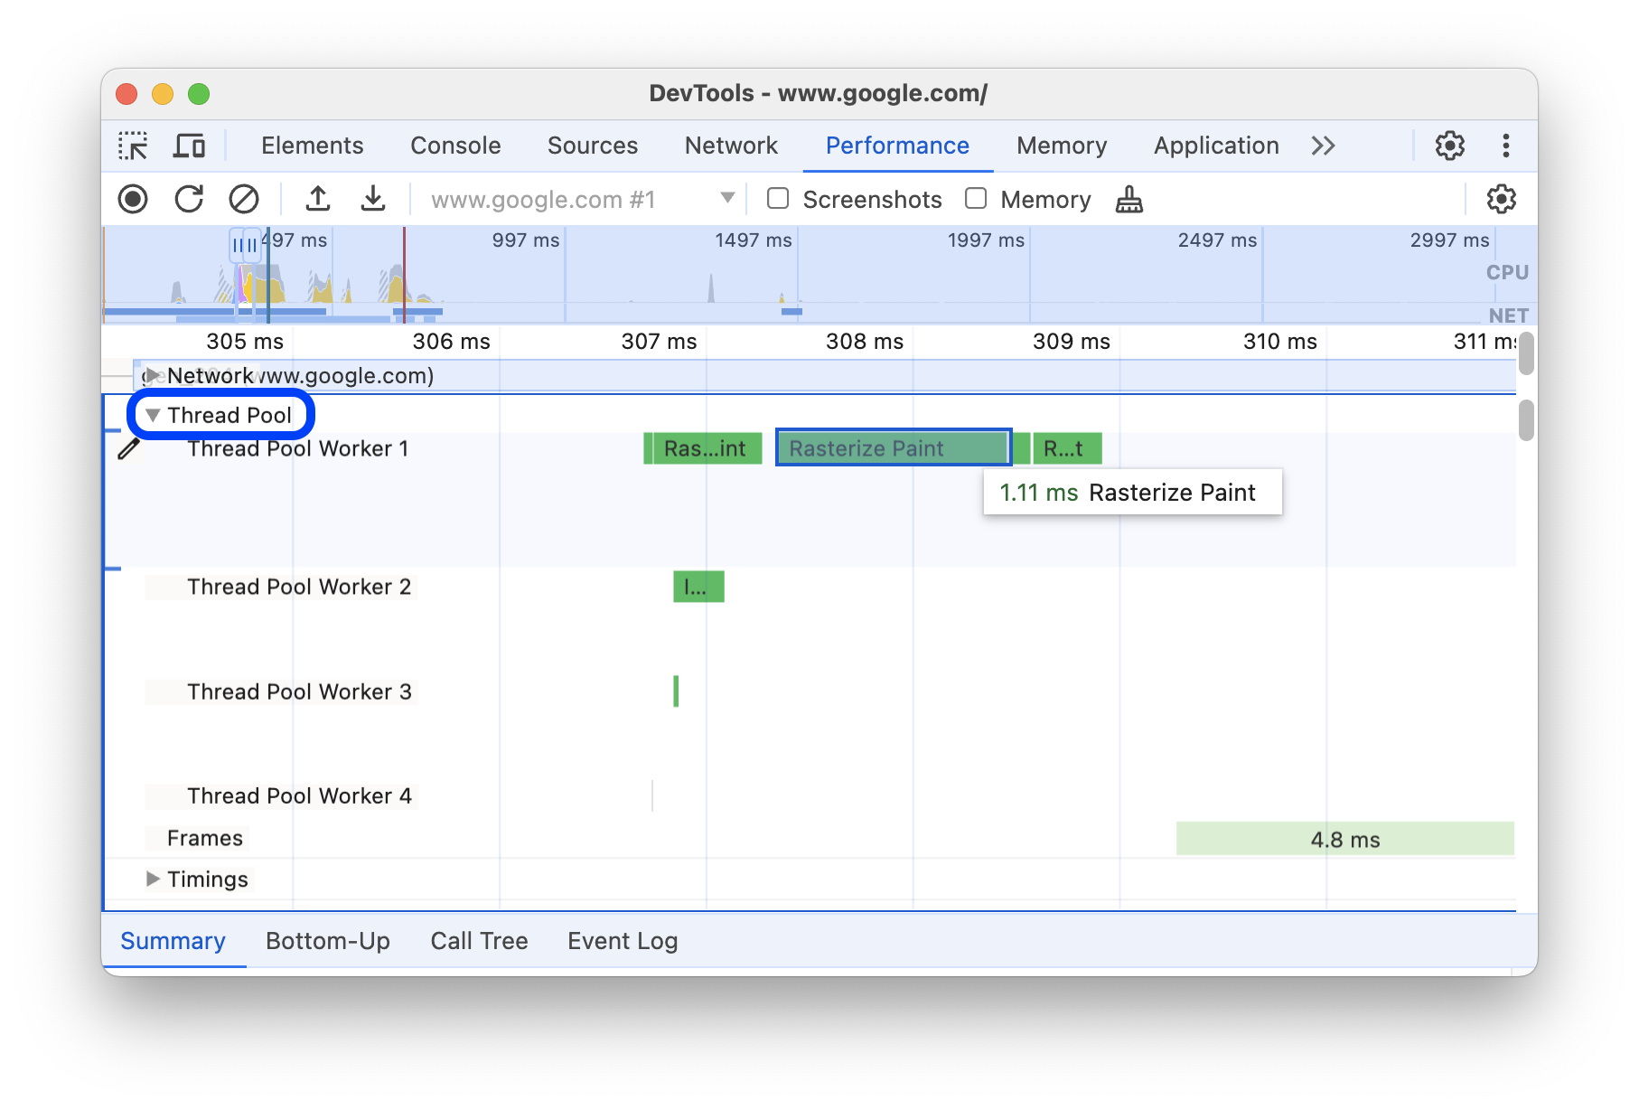Trigger garbage collection with the broom icon
The width and height of the screenshot is (1639, 1110).
point(1130,199)
